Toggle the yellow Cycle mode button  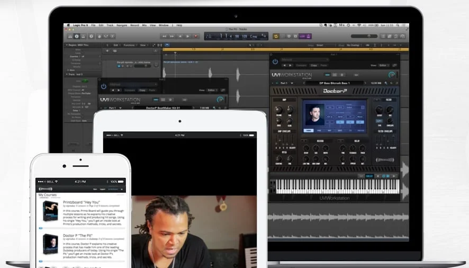click(276, 36)
